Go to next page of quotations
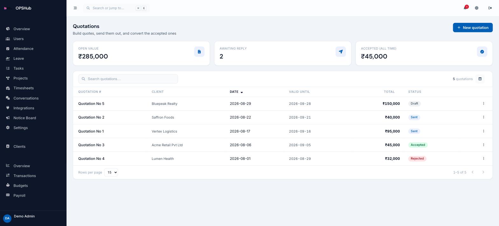This screenshot has height=226, width=499. [483, 172]
